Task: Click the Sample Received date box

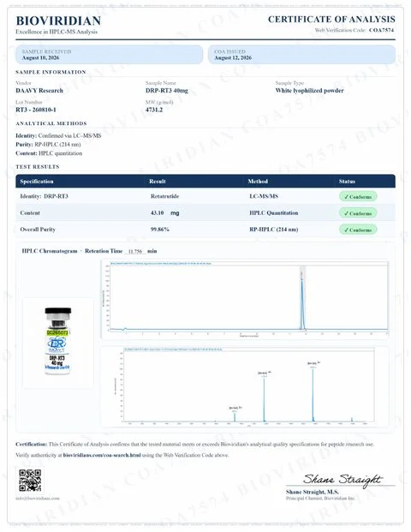Action: 110,55
